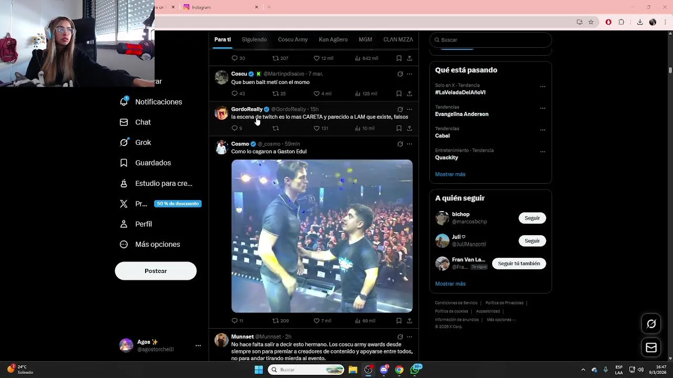Open Grok action on Coscu's tweet

pos(400,74)
